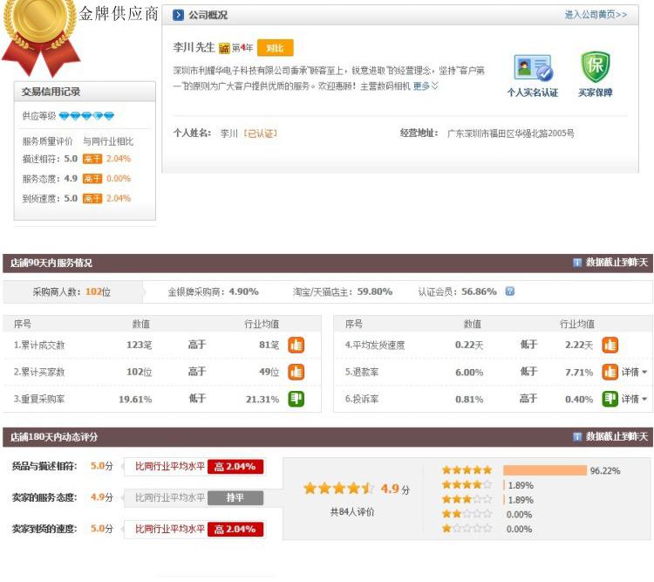This screenshot has width=654, height=582.
Task: Click the five-star 96.22% rating bar
Action: coord(544,470)
